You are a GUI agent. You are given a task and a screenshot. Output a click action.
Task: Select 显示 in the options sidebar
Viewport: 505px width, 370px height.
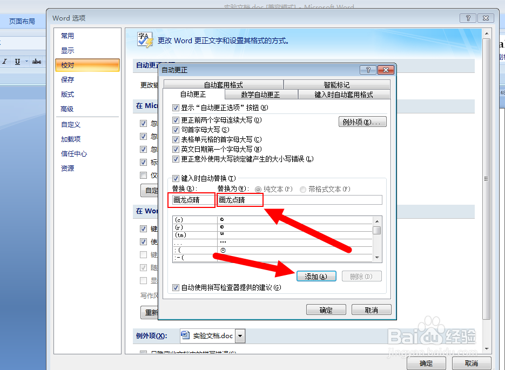coord(68,51)
